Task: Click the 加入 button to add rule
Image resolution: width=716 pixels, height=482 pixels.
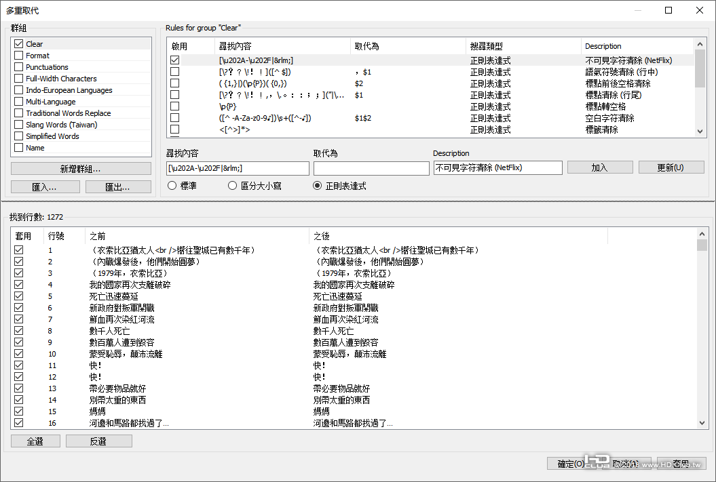Action: (600, 167)
